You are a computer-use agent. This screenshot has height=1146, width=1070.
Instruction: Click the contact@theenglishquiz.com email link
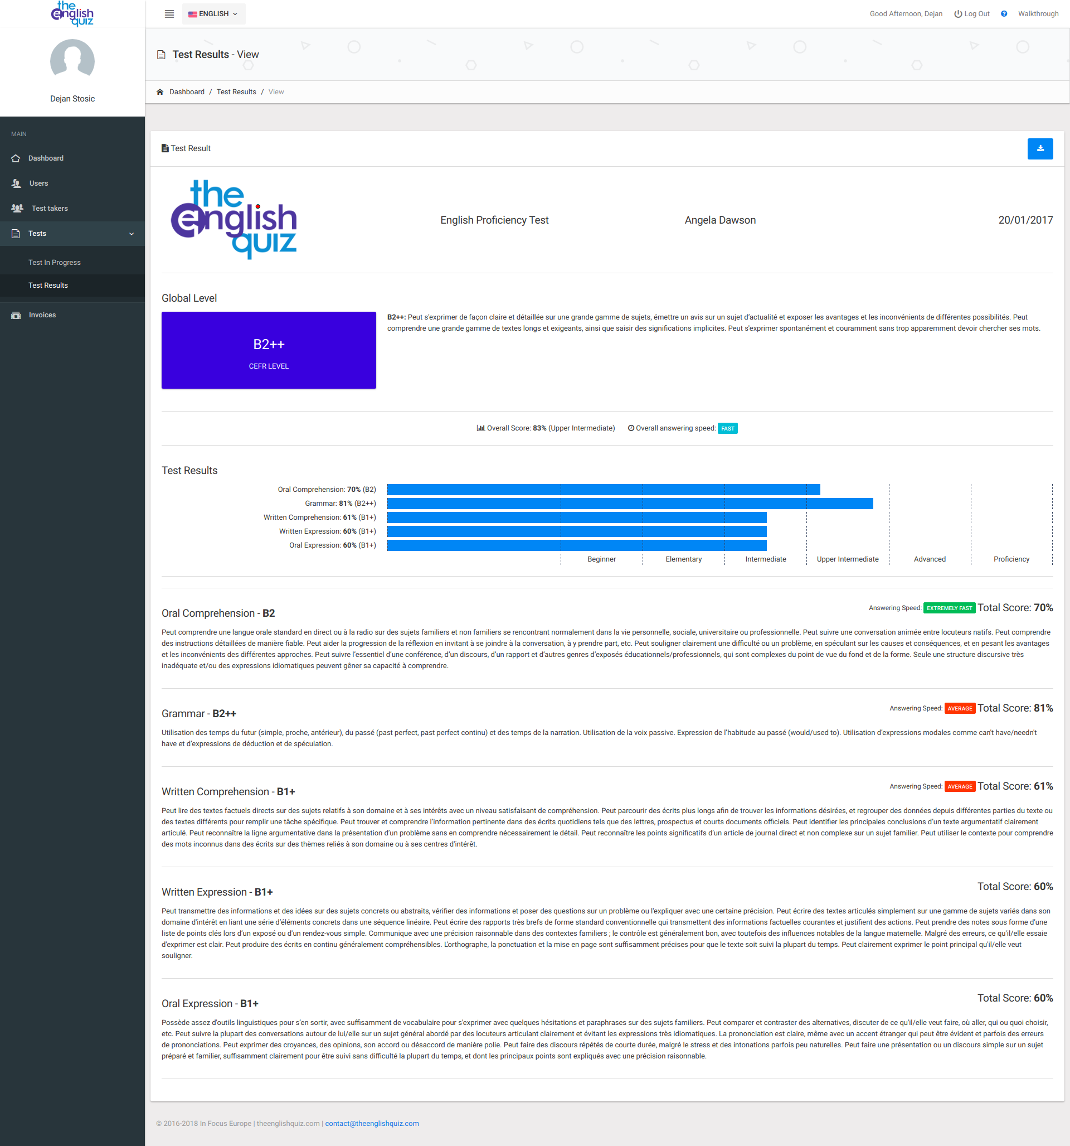[x=372, y=1124]
